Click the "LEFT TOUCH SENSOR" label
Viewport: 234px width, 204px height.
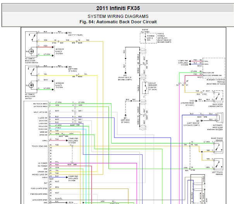pyautogui.click(x=217, y=173)
